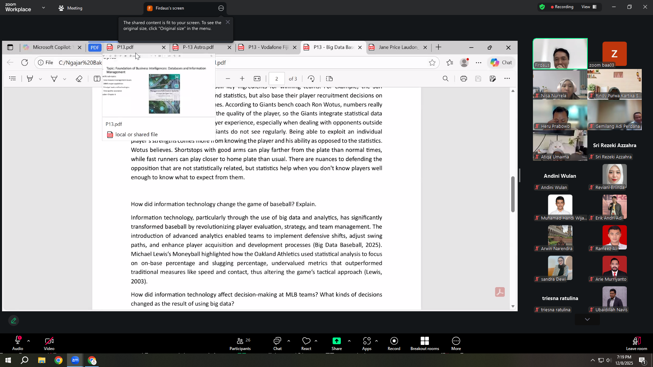The height and width of the screenshot is (367, 653).
Task: Click the browser refresh button
Action: pyautogui.click(x=24, y=63)
